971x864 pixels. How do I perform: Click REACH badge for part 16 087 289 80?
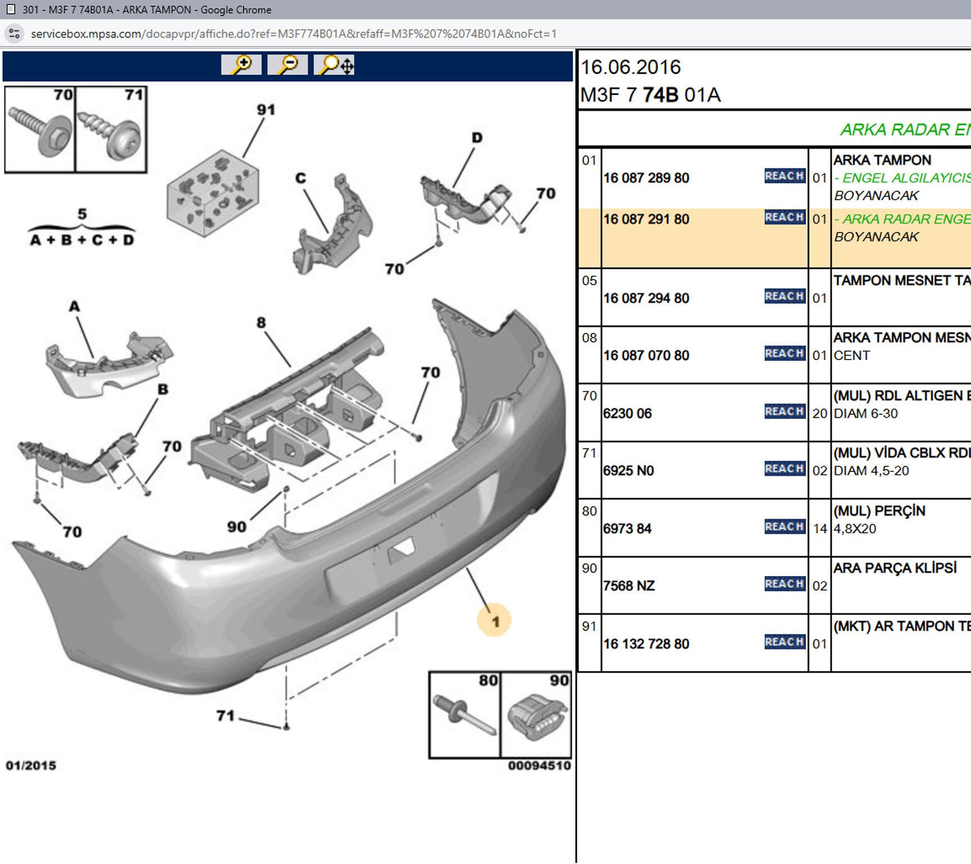(x=784, y=176)
